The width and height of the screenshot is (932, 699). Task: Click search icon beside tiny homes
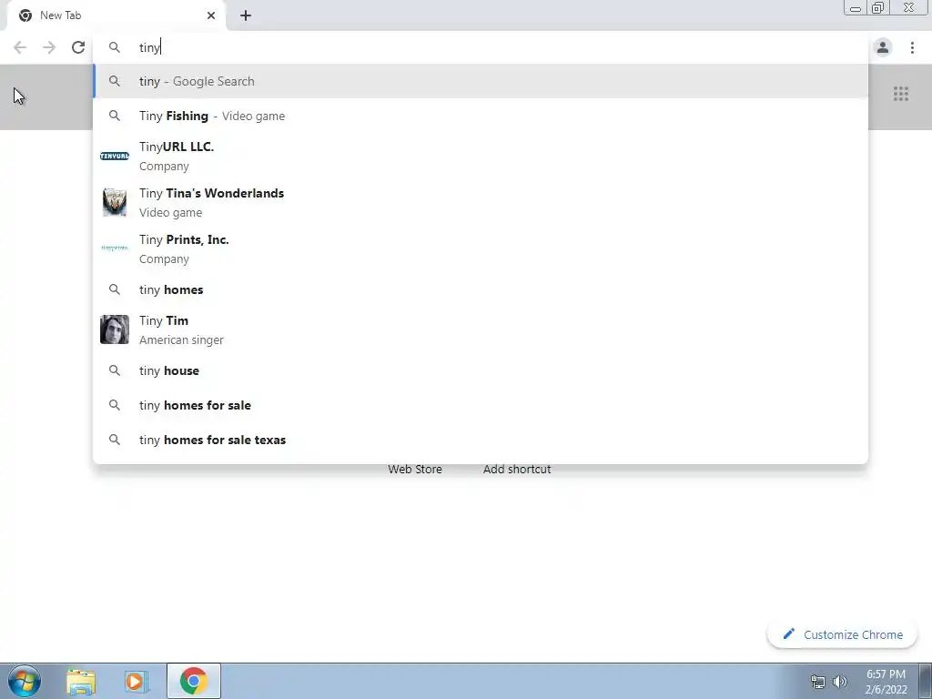[x=115, y=289]
